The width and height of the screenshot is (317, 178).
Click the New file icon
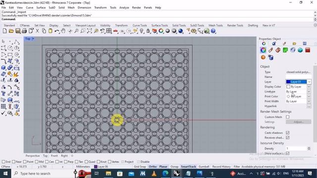(x=4, y=31)
